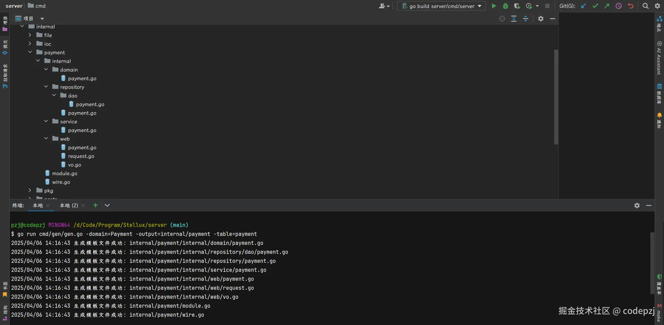Open project panel options gear
The image size is (664, 325).
point(541,19)
